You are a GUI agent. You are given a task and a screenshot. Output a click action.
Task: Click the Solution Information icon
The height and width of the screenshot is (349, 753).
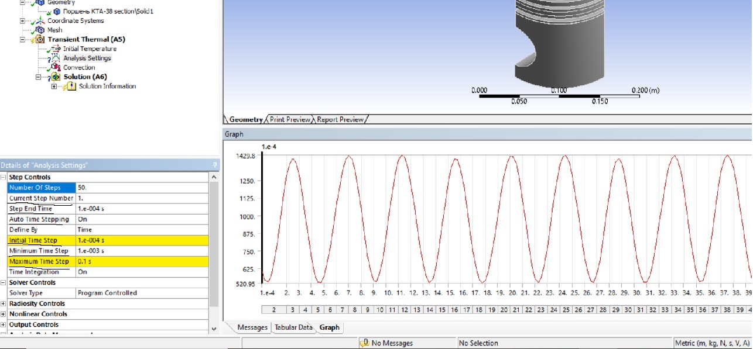tap(71, 86)
